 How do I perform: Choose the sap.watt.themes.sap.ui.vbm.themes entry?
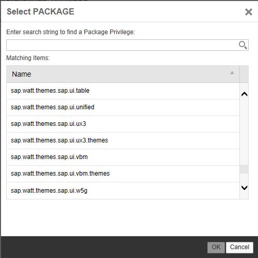[x=123, y=174]
